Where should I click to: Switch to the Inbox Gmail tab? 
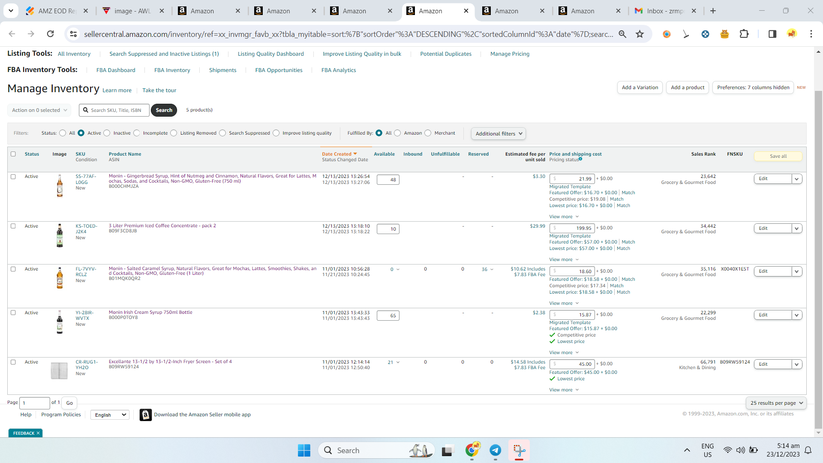(665, 11)
